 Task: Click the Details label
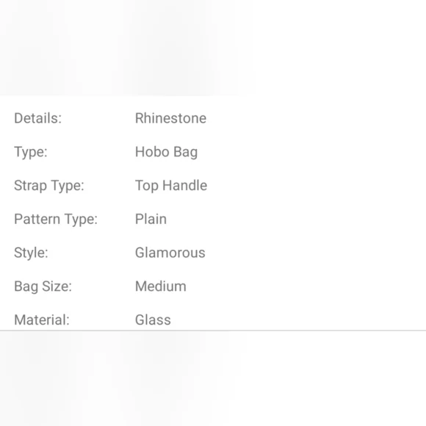click(37, 118)
